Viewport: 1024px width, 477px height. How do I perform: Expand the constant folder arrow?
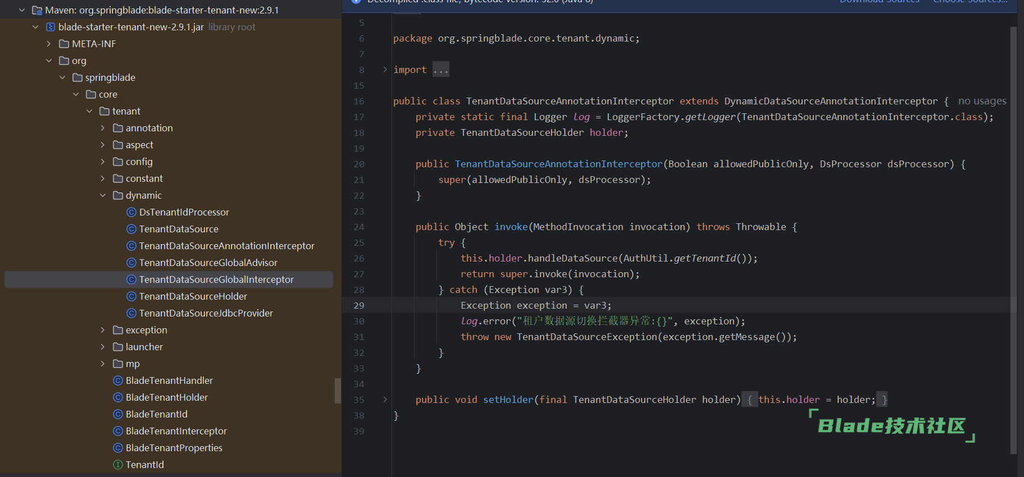103,178
